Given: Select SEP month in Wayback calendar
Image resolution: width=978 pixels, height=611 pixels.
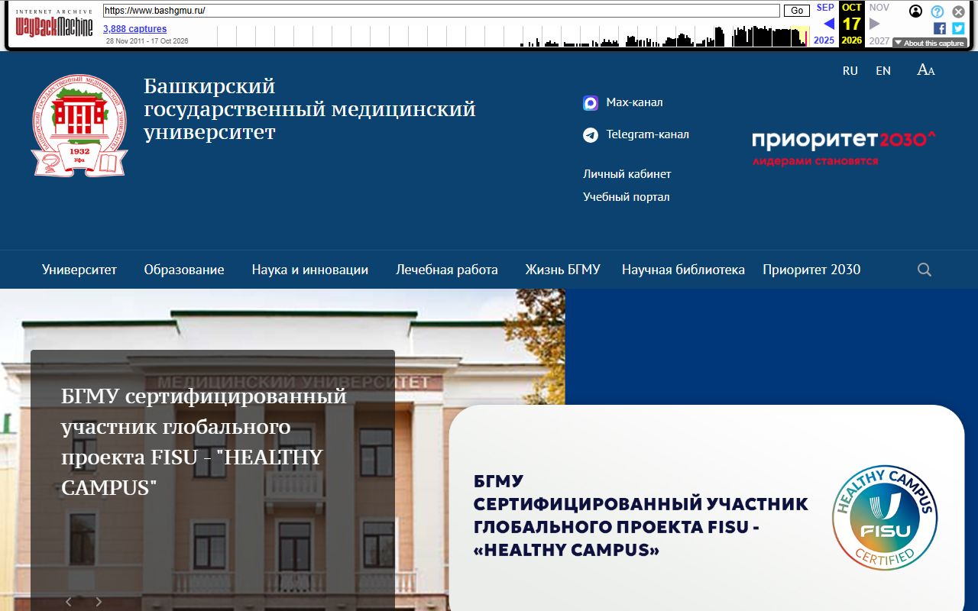Looking at the screenshot, I should [825, 8].
